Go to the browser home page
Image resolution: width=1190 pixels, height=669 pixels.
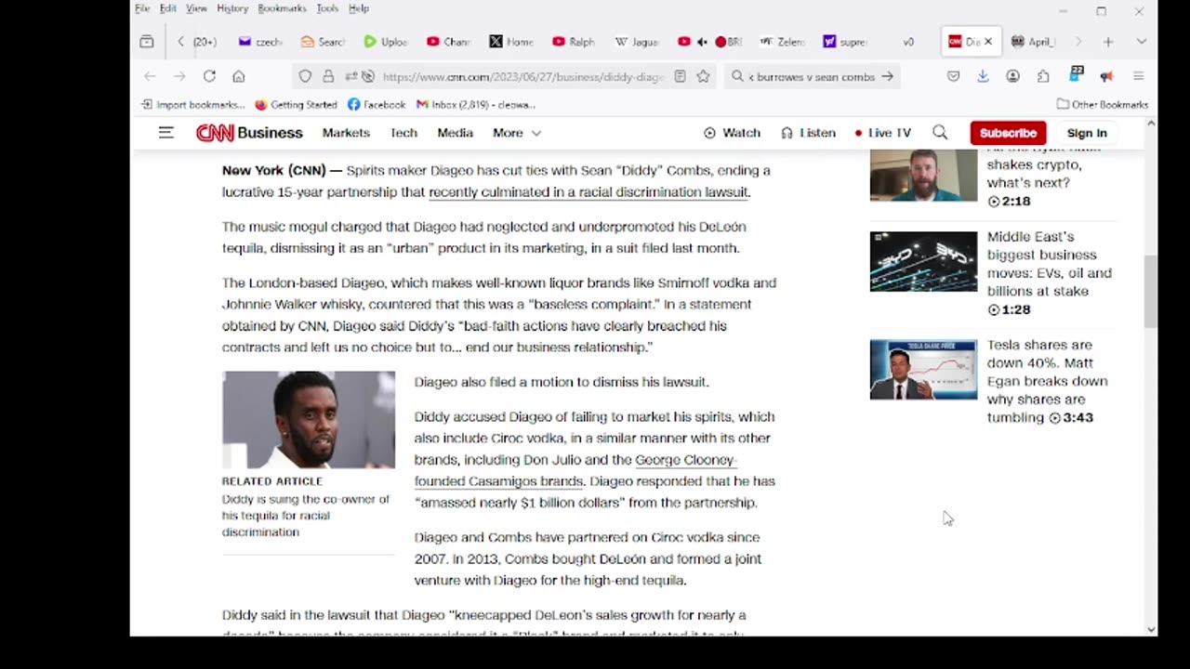pos(239,76)
